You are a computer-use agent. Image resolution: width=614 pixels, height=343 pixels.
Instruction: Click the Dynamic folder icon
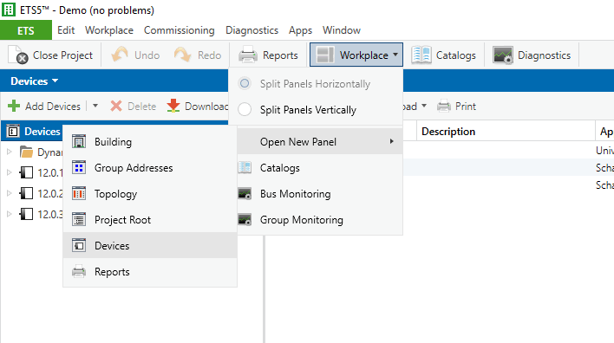[x=26, y=152]
